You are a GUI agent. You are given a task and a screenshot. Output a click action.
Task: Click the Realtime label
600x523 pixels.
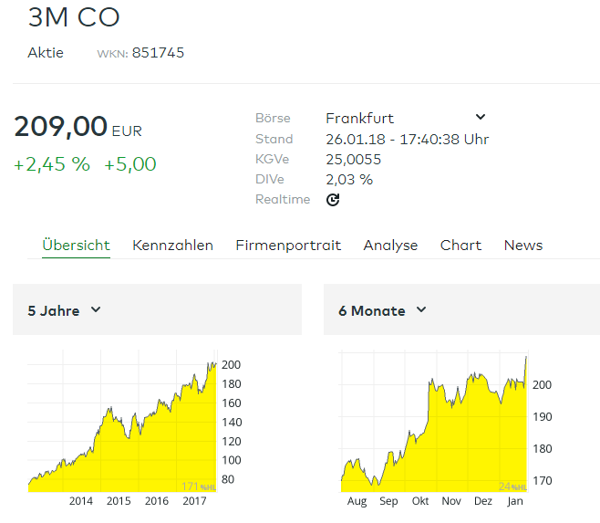pyautogui.click(x=283, y=199)
